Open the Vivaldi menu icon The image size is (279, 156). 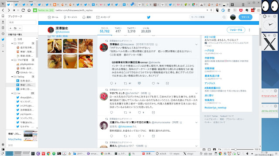point(3,3)
